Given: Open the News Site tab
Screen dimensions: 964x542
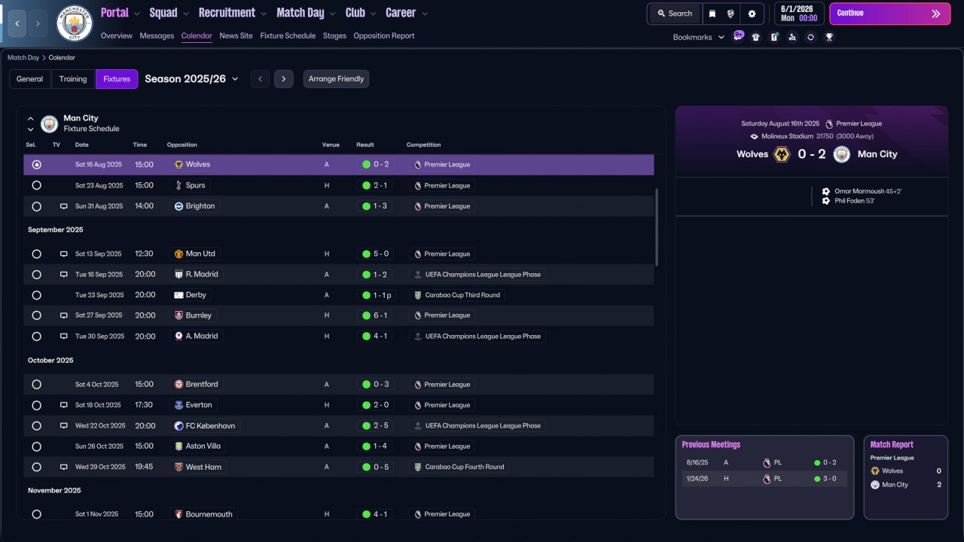Looking at the screenshot, I should click(236, 35).
